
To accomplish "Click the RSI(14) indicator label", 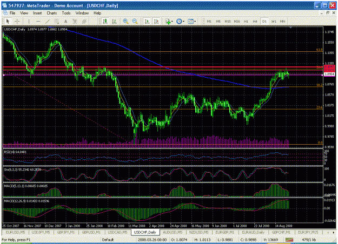I will pyautogui.click(x=15, y=152).
